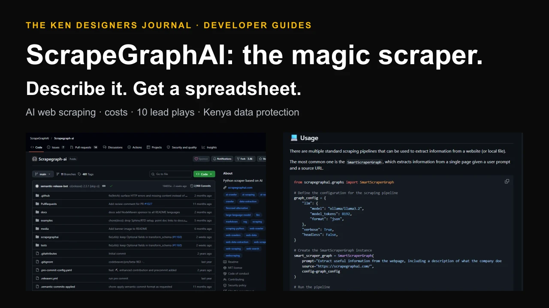The image size is (549, 308).
Task: Fork the Scrapegraph-ai repository
Action: 244,159
